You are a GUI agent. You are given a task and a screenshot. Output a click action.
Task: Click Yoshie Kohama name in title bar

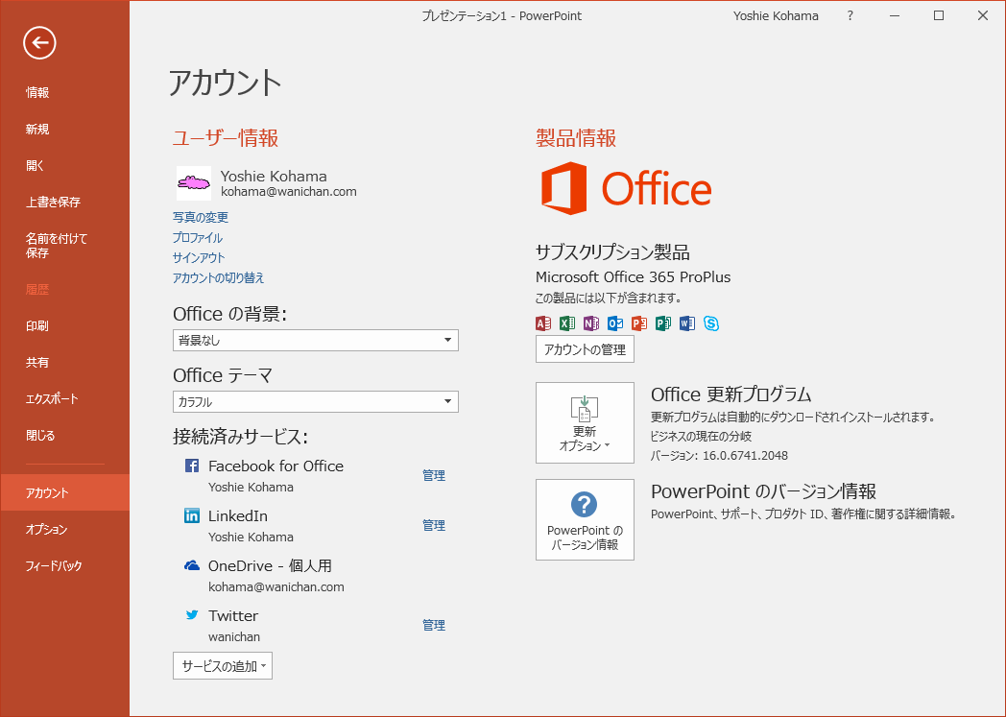[x=776, y=16]
